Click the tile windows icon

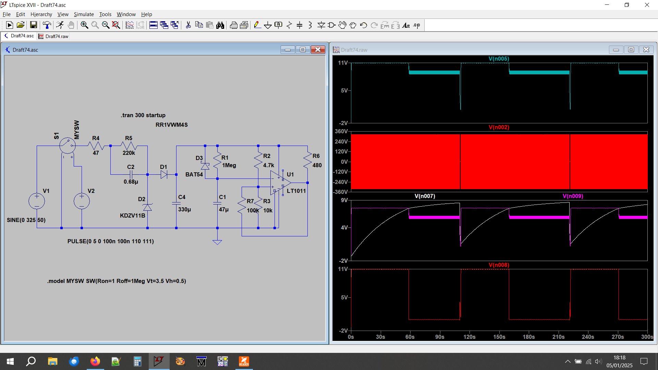pos(153,25)
